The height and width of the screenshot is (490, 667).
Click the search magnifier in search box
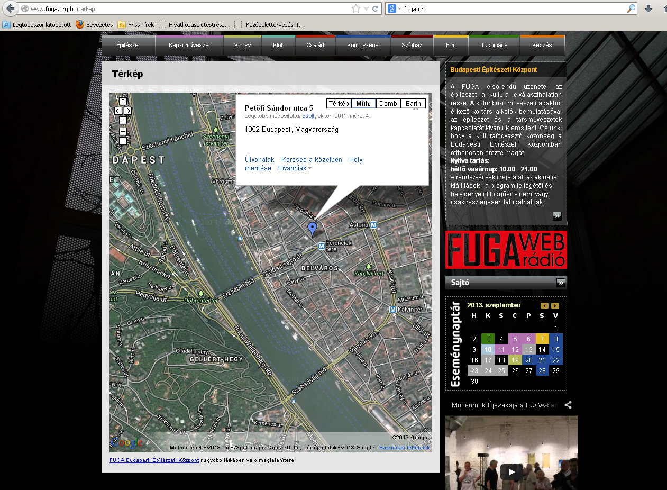pos(631,8)
